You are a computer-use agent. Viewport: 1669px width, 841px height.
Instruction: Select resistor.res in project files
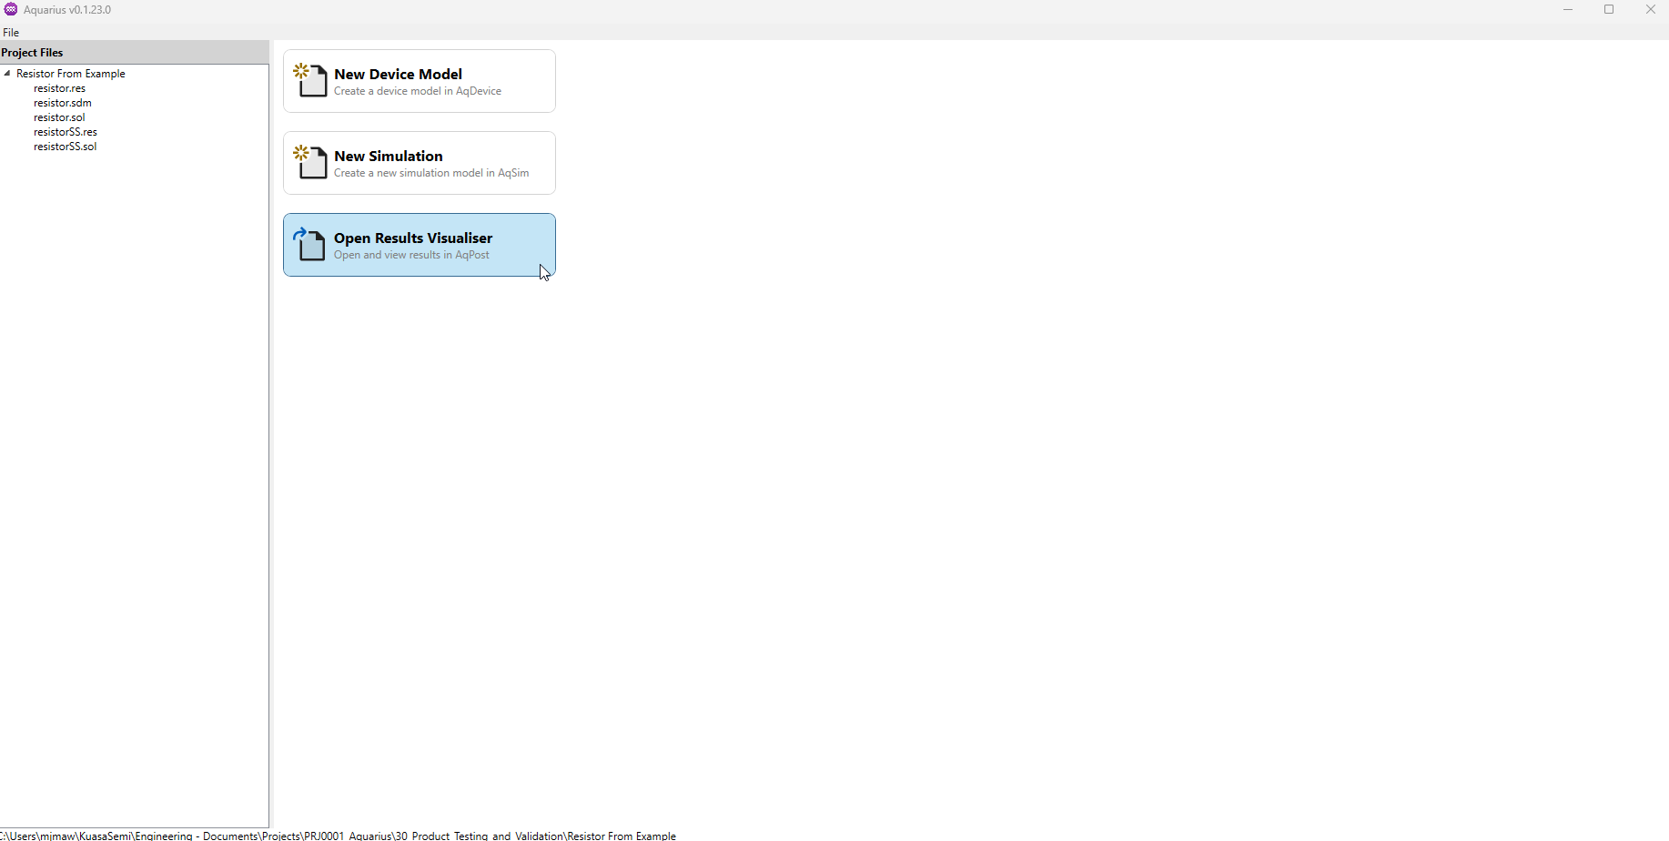pos(60,88)
